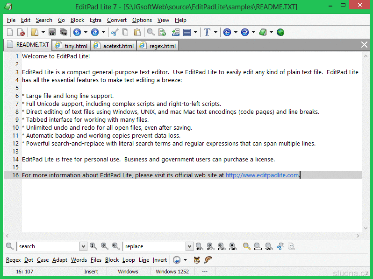Show the search panel via the toolbar magnifier icon

[x=151, y=32]
